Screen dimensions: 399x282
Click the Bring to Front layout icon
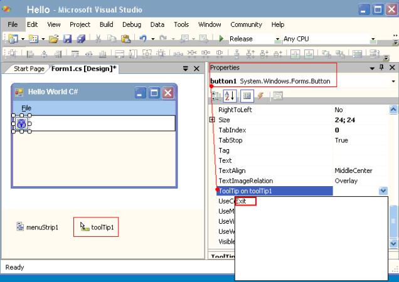point(326,54)
